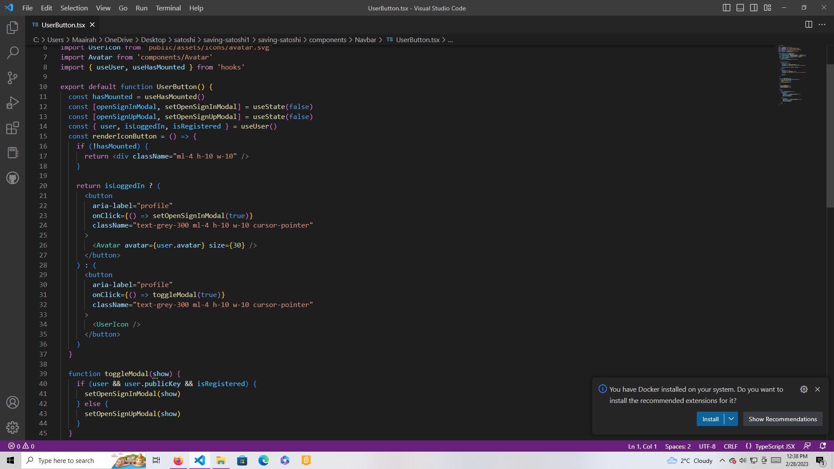Open the Extensions view
The height and width of the screenshot is (469, 834).
pos(13,128)
